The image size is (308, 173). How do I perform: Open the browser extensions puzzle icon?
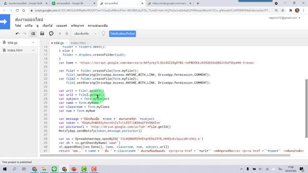coord(291,11)
